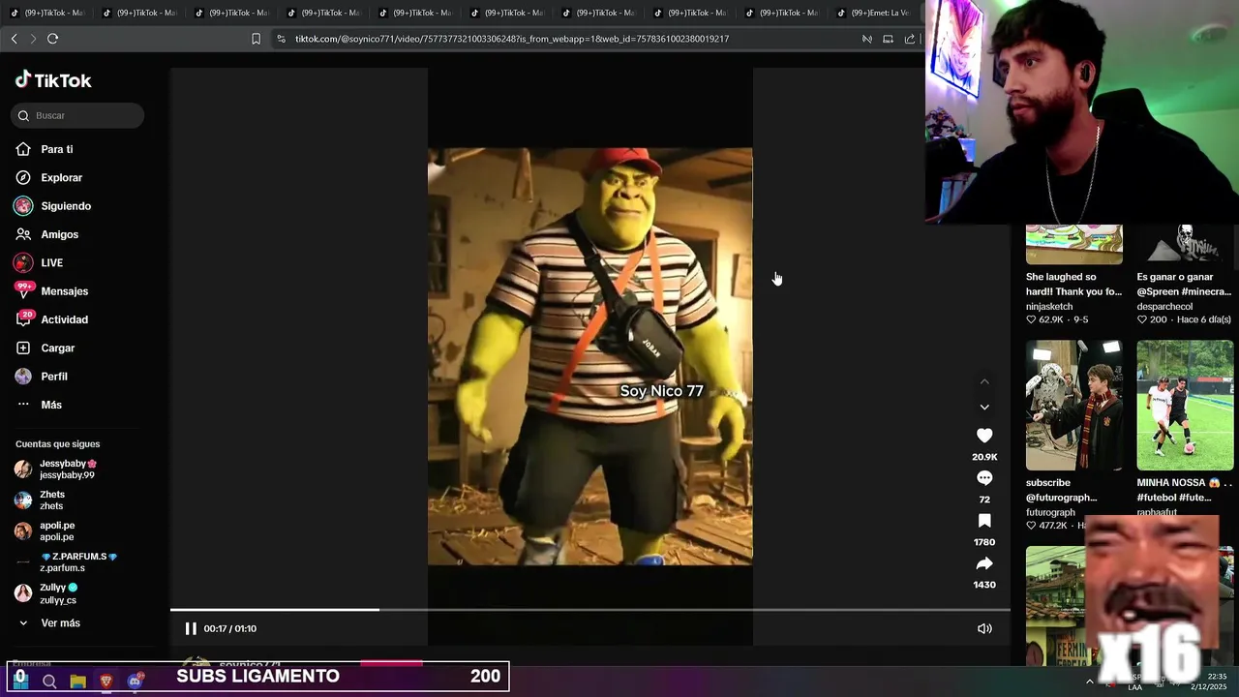Bookmark the page via the address bar bookmark icon
Viewport: 1239px width, 697px height.
(256, 39)
